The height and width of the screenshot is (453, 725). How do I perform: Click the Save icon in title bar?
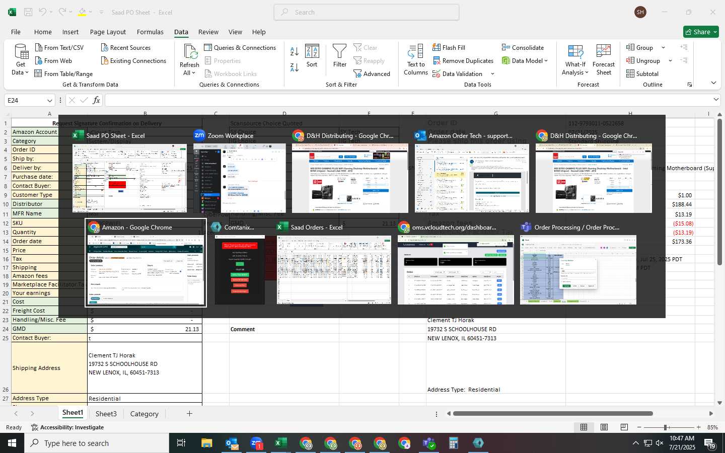click(x=28, y=12)
